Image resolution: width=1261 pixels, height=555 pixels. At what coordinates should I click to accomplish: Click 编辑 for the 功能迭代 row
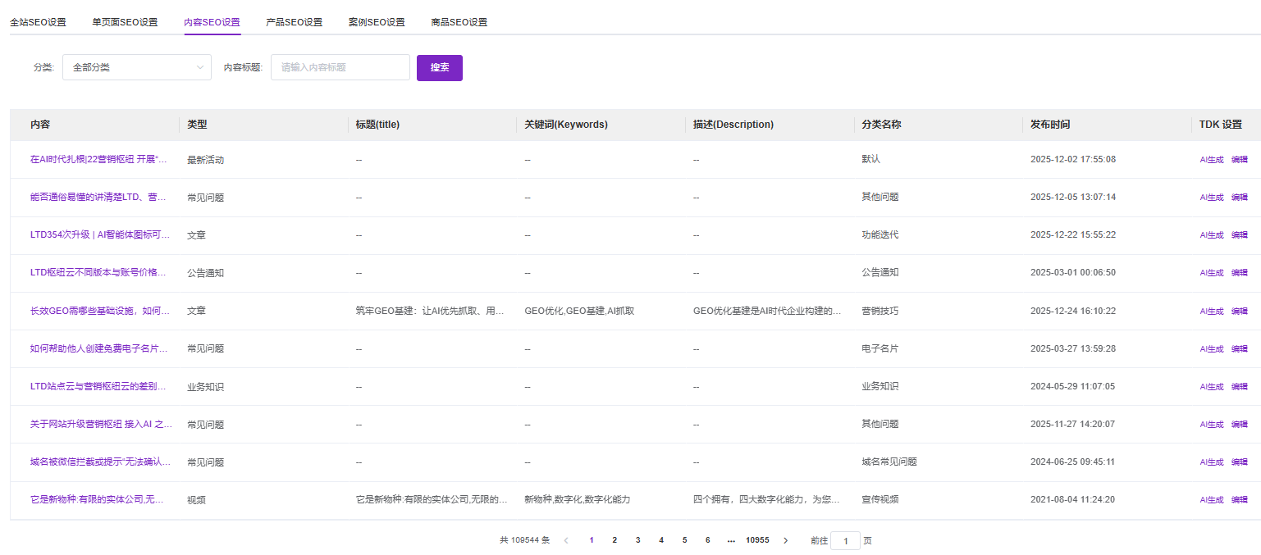click(x=1239, y=235)
